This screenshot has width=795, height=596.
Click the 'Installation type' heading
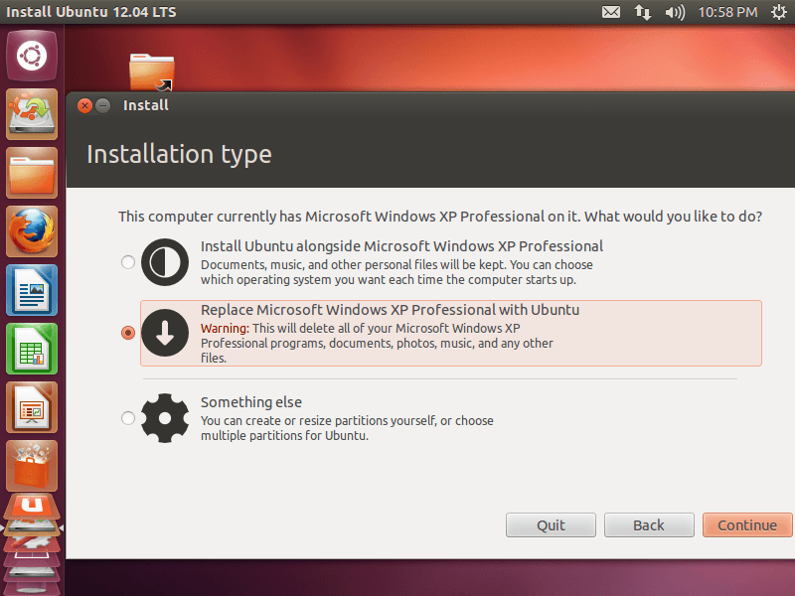click(x=179, y=155)
